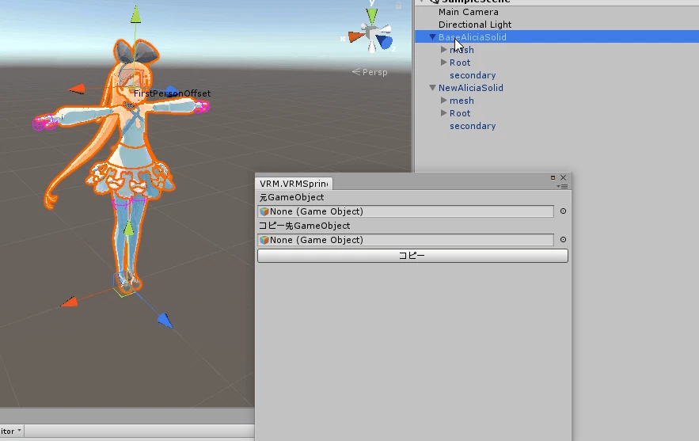The image size is (699, 441).
Task: Click the コピー button
Action: point(412,256)
